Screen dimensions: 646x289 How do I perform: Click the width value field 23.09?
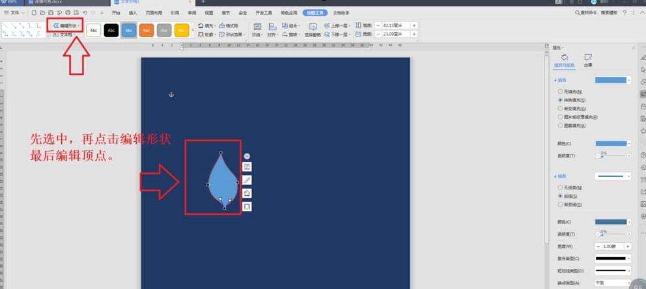pyautogui.click(x=395, y=34)
